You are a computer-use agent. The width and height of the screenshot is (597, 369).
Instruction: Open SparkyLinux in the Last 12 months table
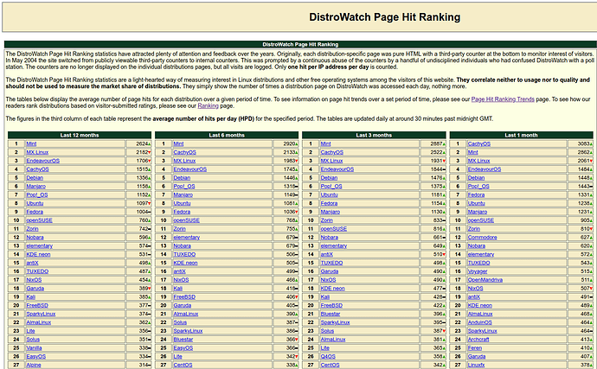[x=41, y=314]
